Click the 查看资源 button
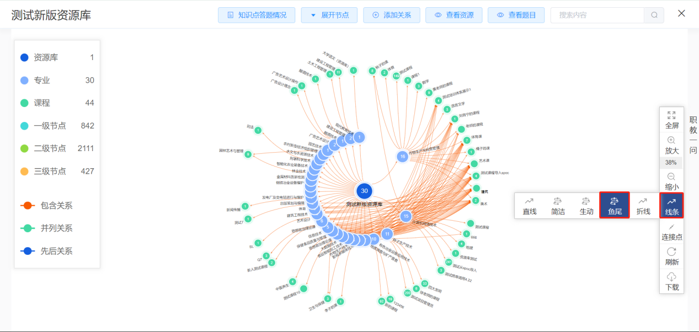Image resolution: width=699 pixels, height=332 pixels. click(454, 15)
